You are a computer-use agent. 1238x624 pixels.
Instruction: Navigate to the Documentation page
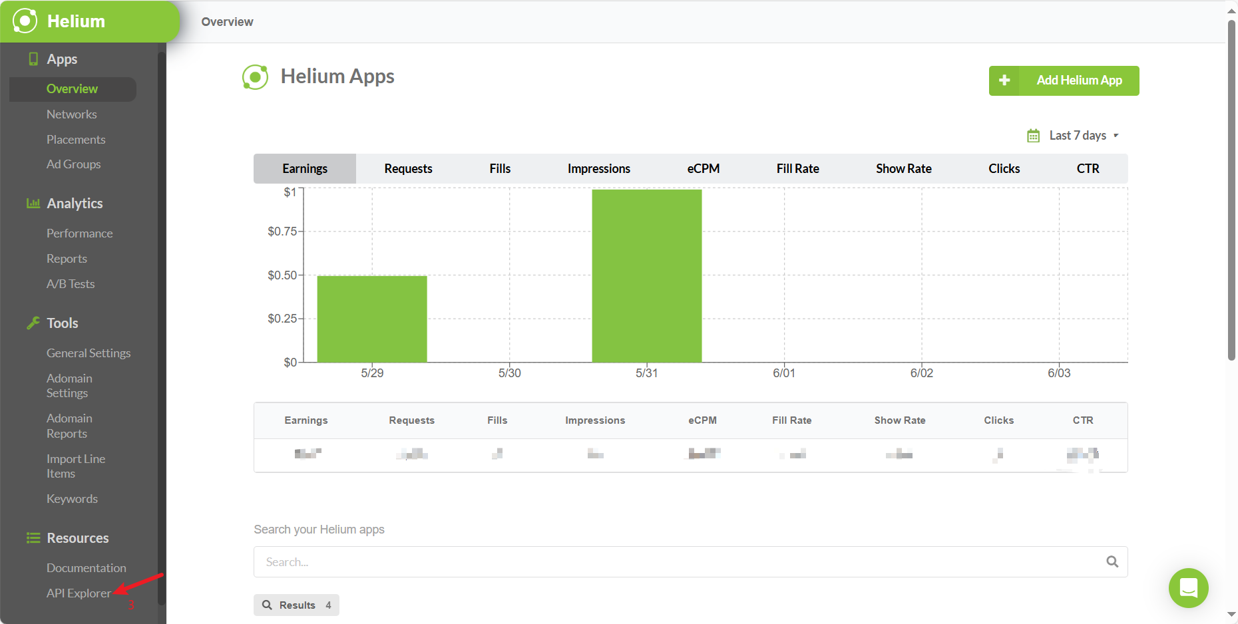tap(87, 567)
